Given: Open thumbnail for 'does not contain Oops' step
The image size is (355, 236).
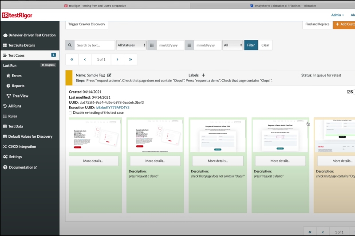Looking at the screenshot, I should pyautogui.click(x=217, y=136).
